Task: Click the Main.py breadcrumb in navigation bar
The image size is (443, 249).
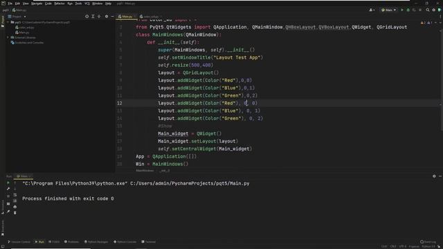Action: [x=19, y=10]
